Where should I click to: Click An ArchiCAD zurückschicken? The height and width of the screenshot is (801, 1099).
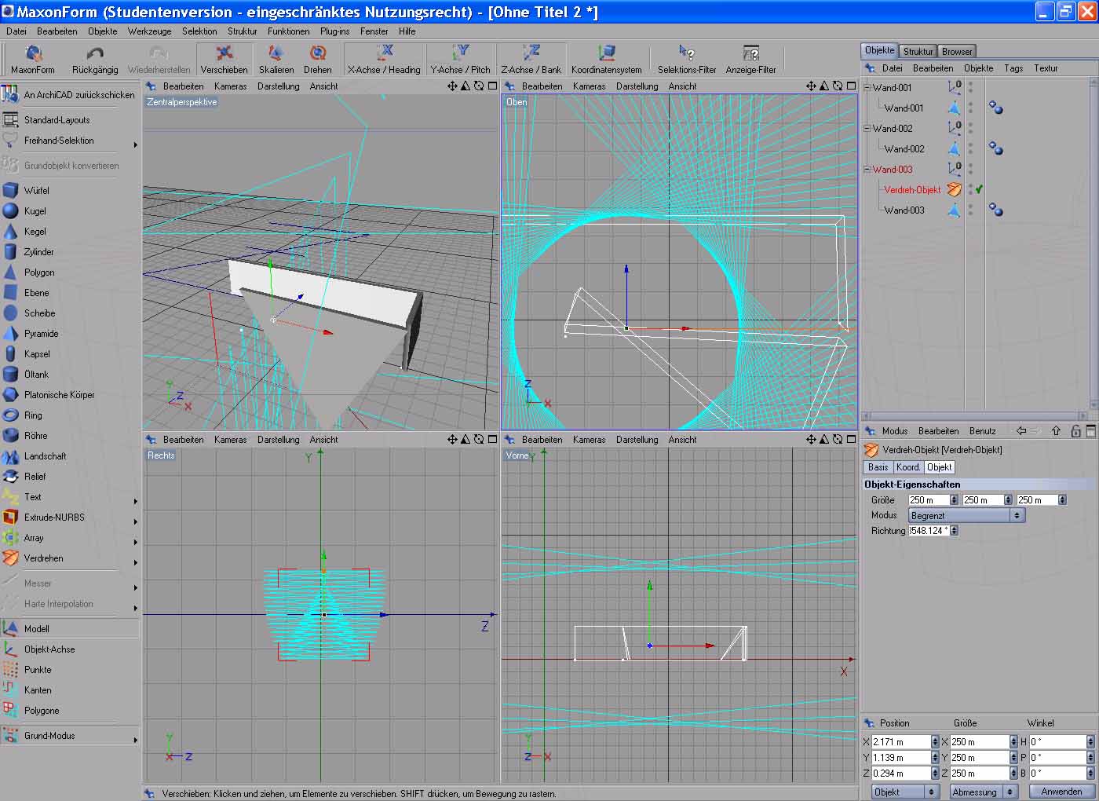click(69, 95)
